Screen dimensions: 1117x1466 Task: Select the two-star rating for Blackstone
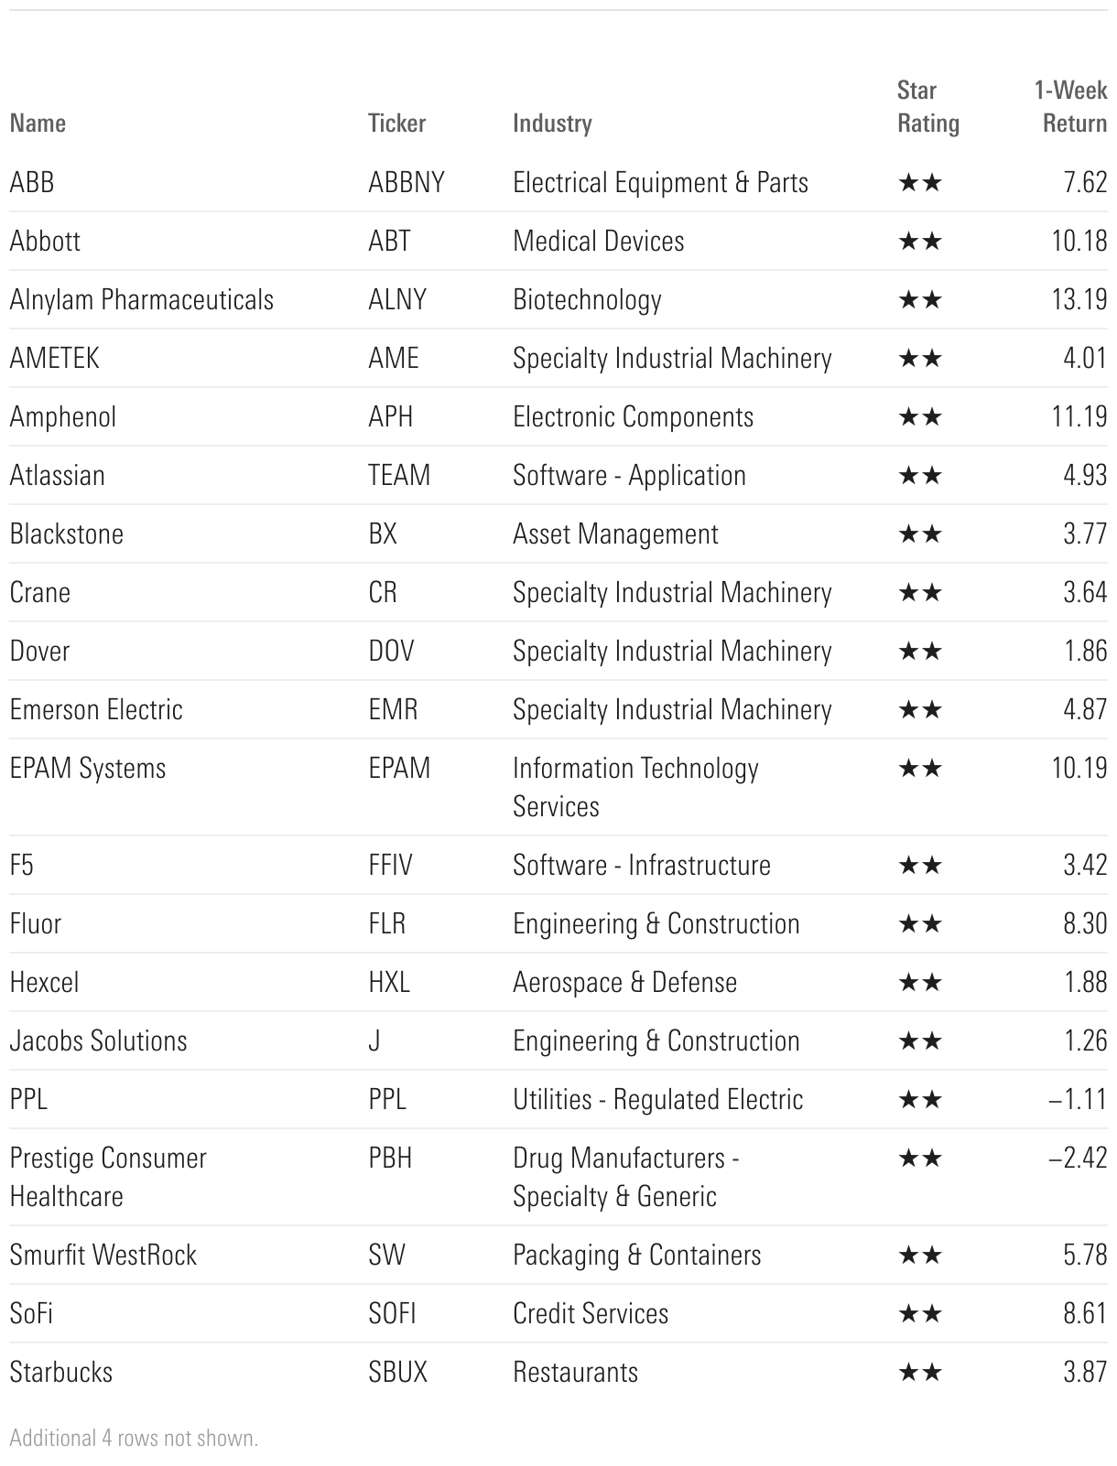(920, 534)
